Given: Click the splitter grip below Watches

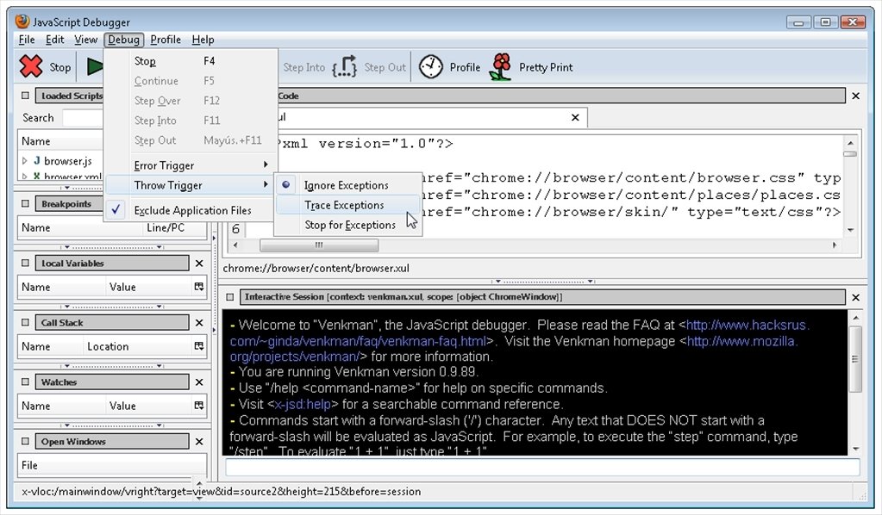Looking at the screenshot, I should 112,425.
